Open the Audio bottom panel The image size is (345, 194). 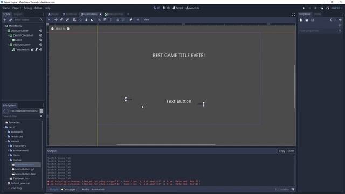coord(86,189)
